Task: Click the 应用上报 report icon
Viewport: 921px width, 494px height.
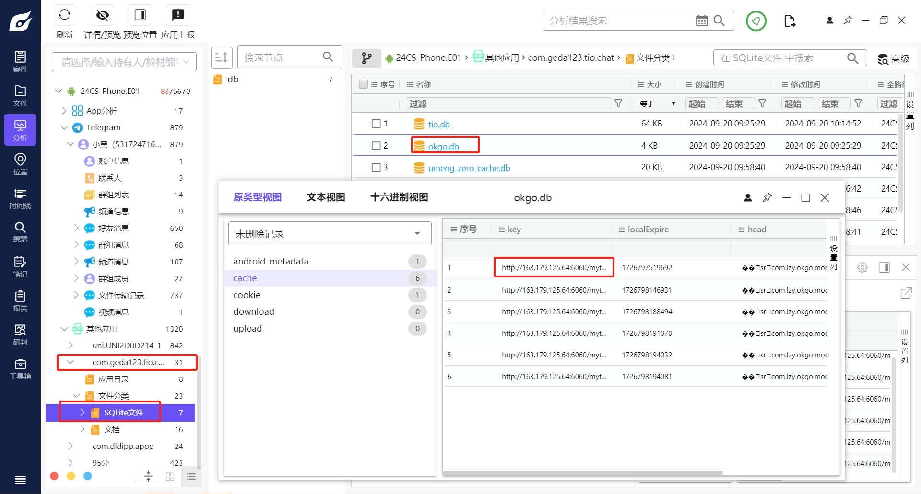Action: (x=178, y=15)
